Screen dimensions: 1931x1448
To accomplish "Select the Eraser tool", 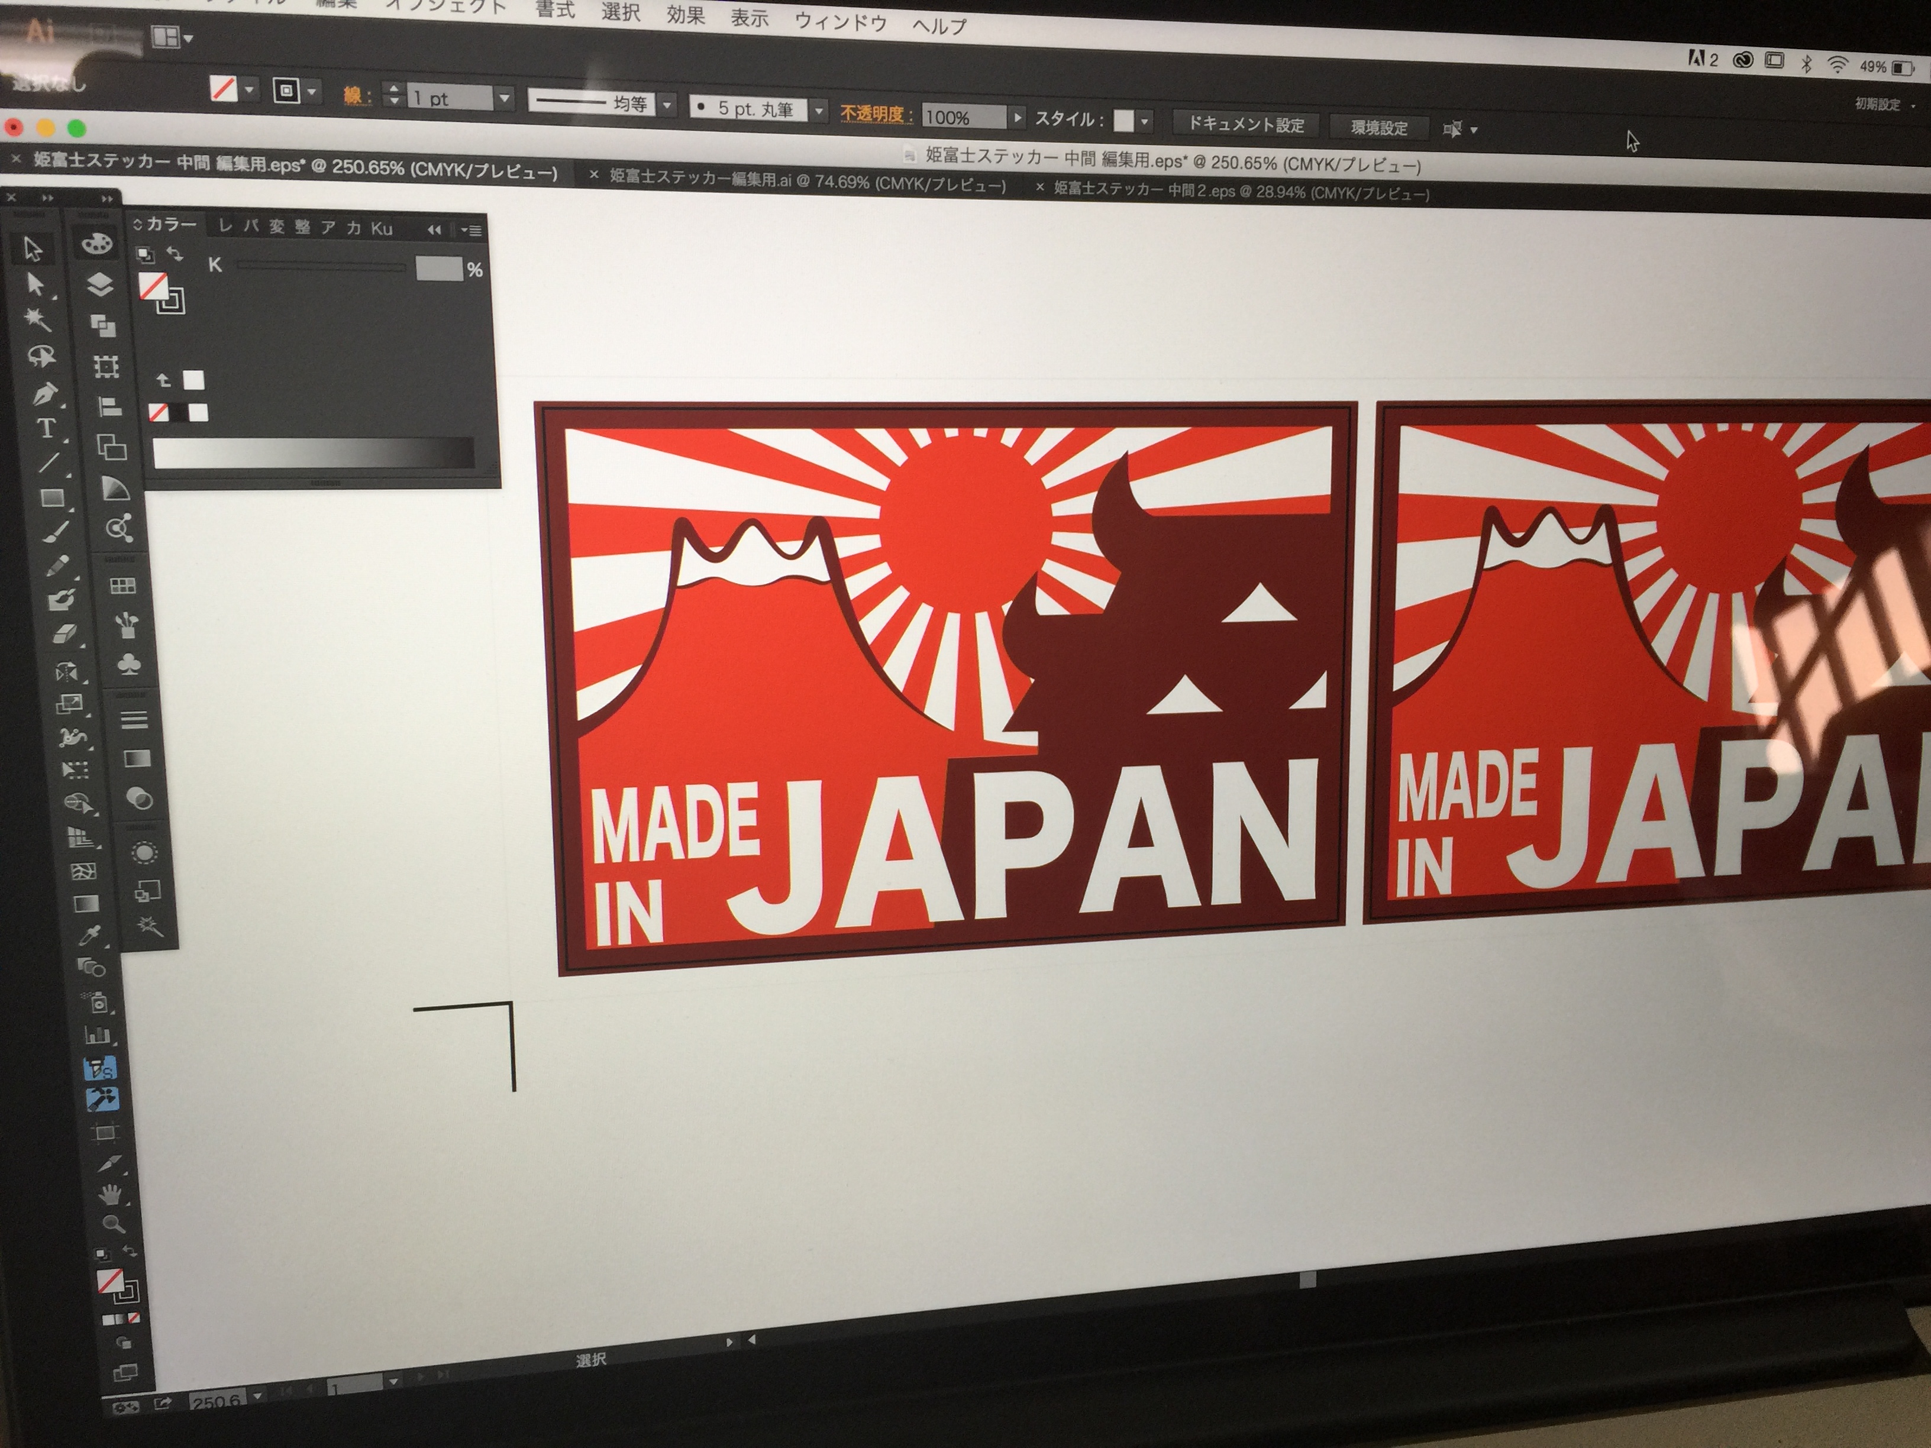I will pyautogui.click(x=64, y=635).
